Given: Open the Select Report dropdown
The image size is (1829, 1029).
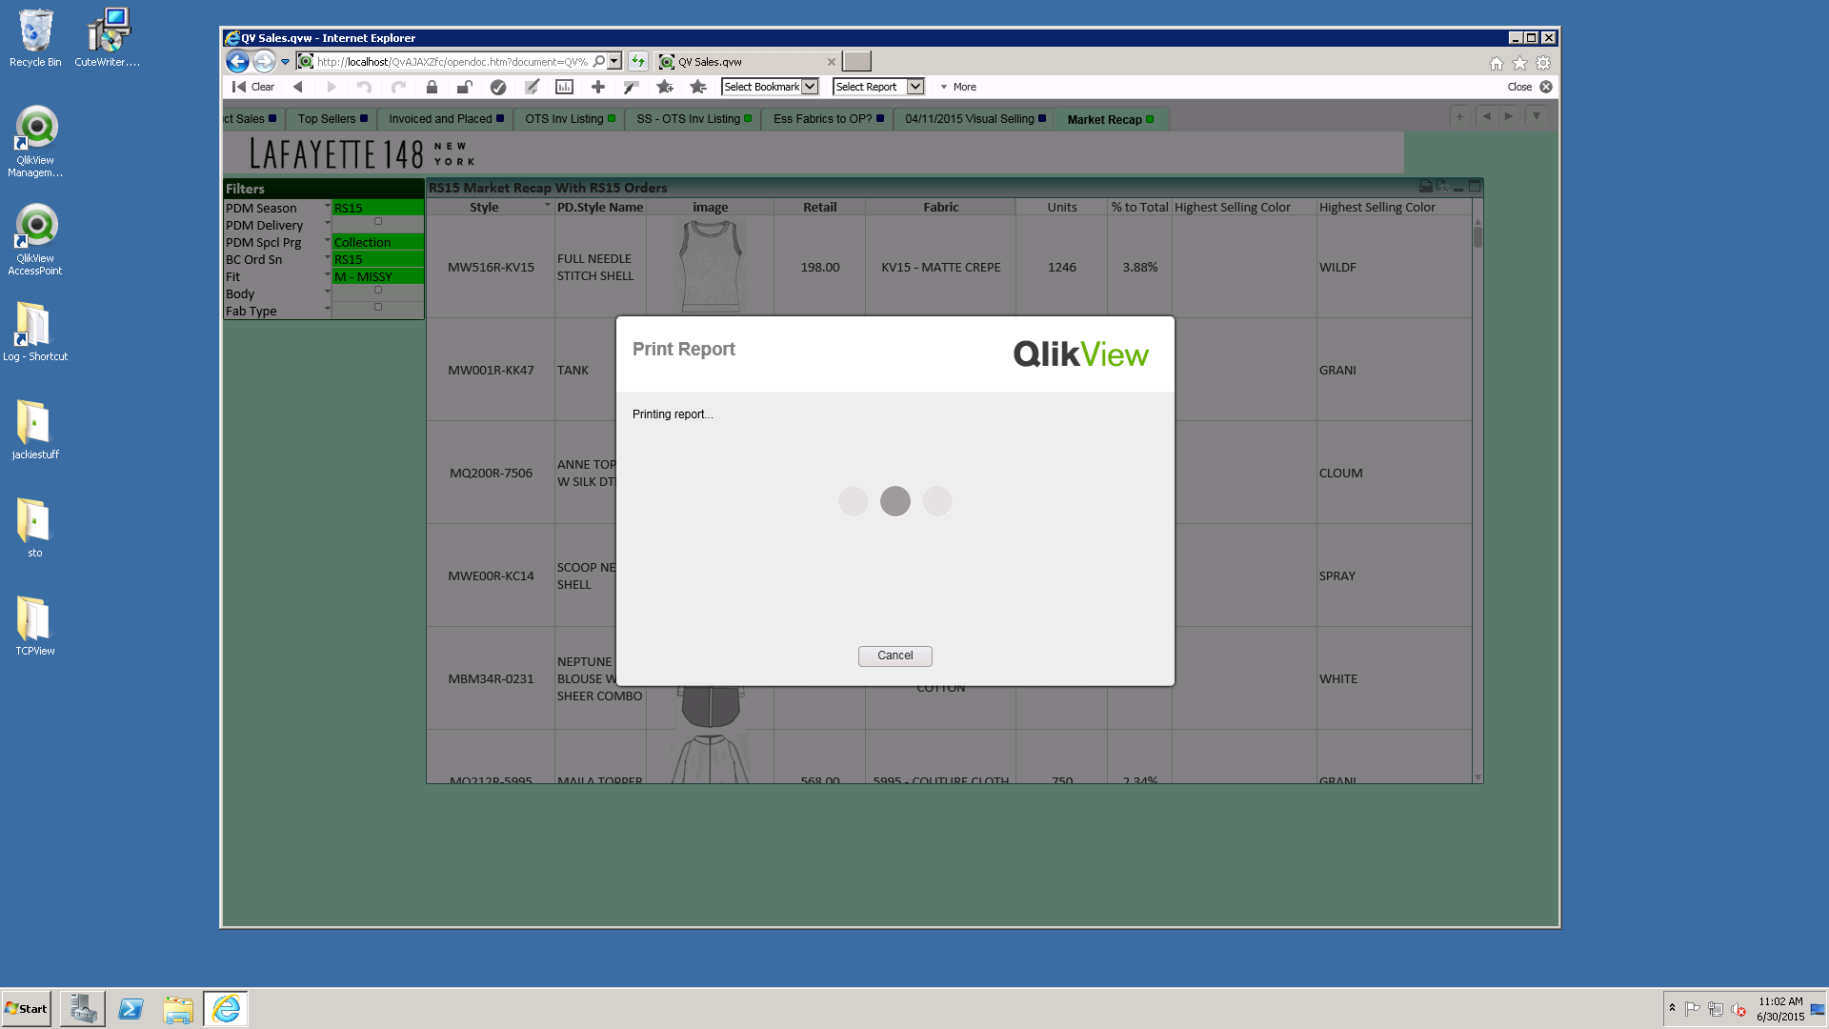Looking at the screenshot, I should tap(878, 87).
